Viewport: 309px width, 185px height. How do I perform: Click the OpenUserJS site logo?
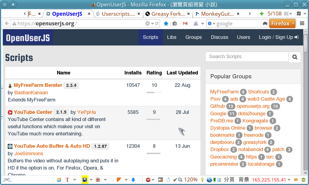28,37
